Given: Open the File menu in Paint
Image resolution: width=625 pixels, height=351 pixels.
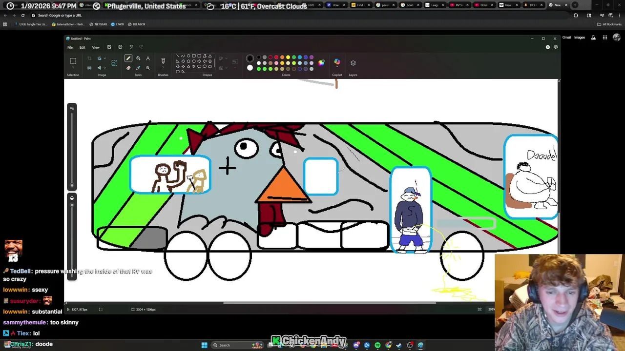Looking at the screenshot, I should pos(70,47).
